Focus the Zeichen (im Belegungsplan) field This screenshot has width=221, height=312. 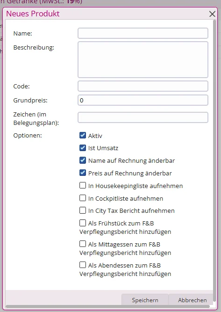tap(143, 117)
